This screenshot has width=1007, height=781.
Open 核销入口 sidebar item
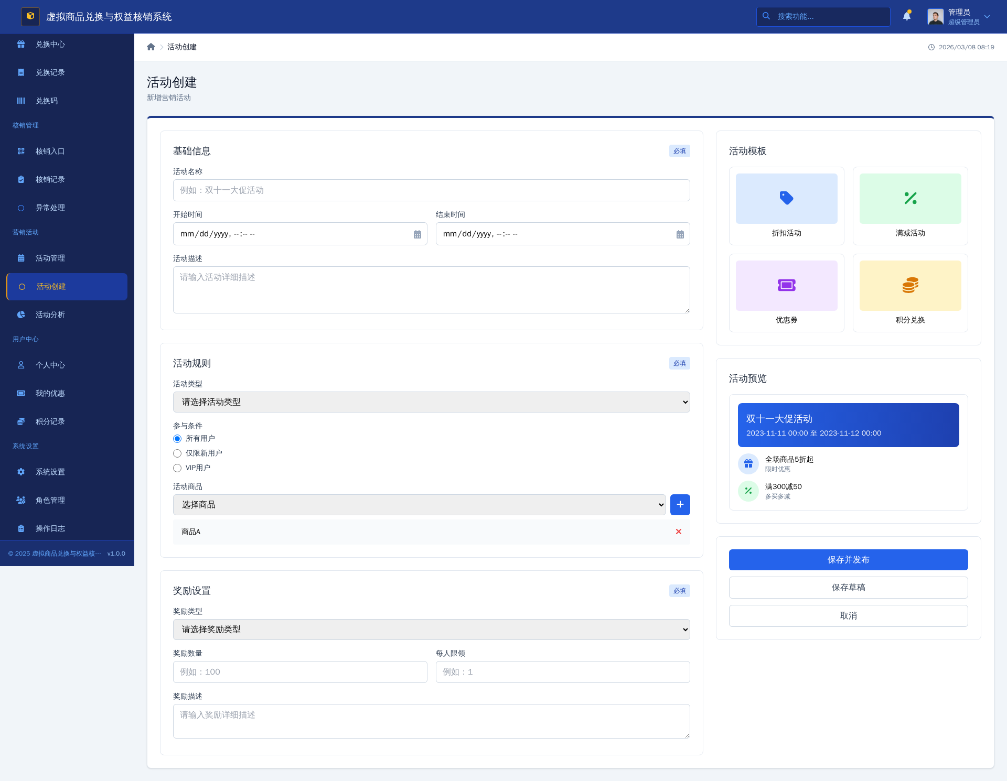(50, 151)
